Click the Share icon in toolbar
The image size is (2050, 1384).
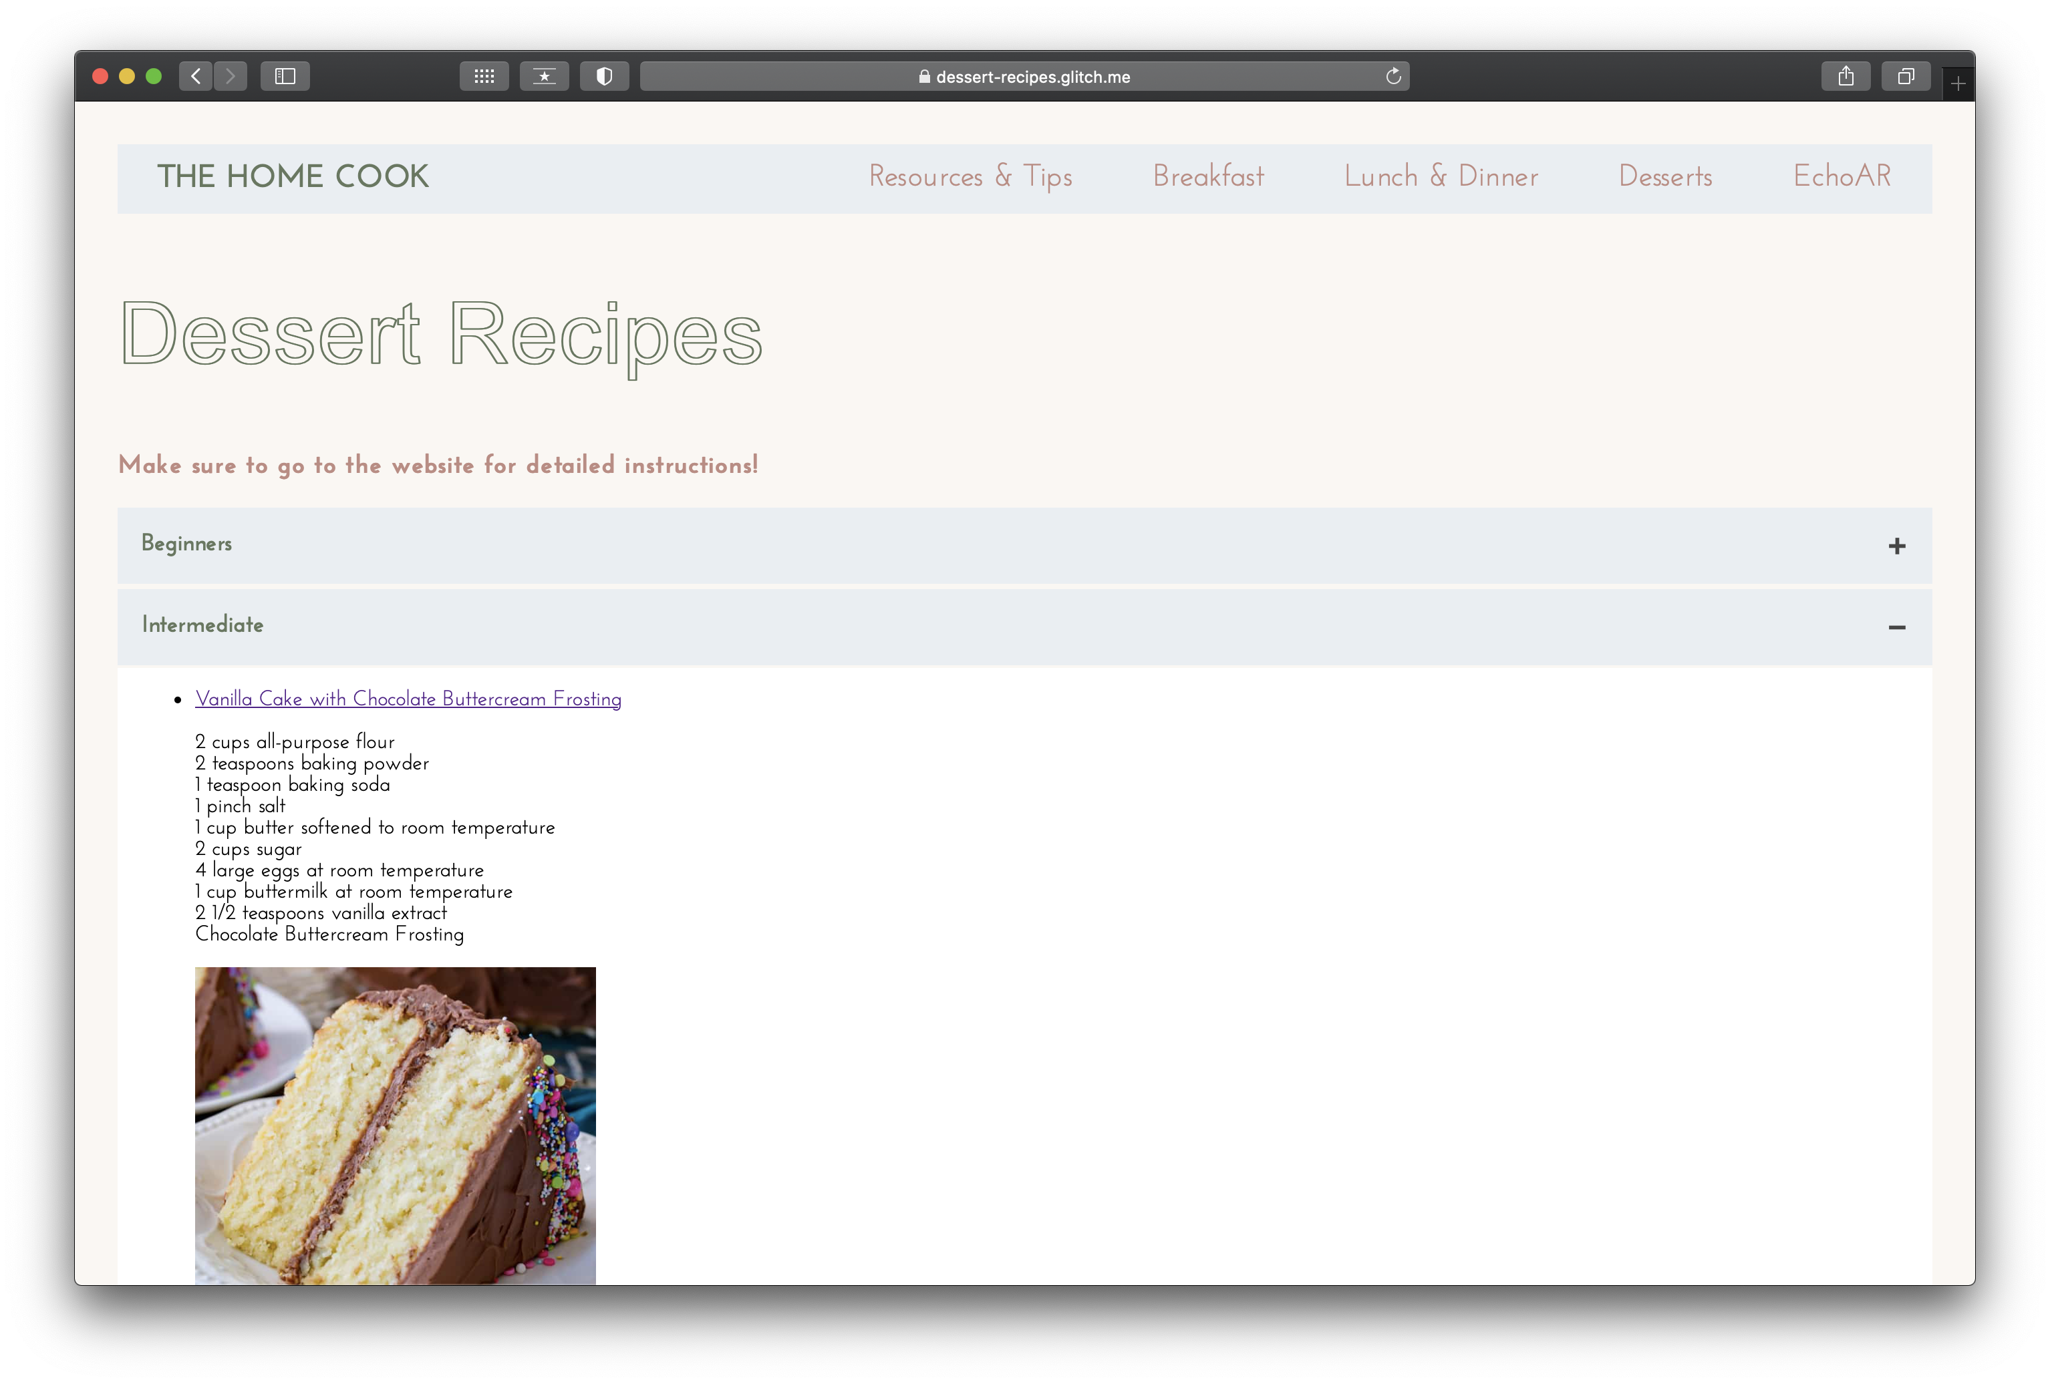tap(1846, 77)
